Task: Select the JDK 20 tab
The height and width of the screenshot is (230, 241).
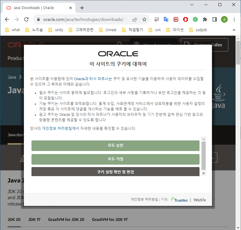Action: point(14,219)
